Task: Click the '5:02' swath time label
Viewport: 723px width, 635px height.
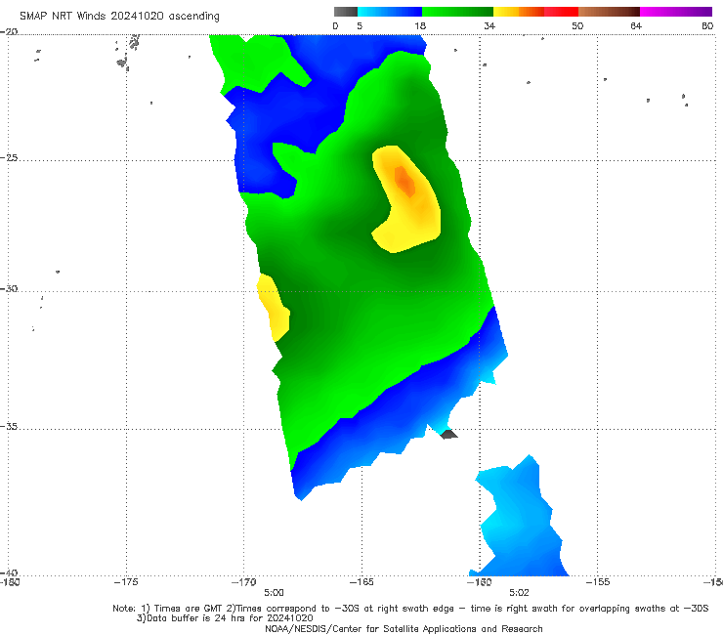Action: coord(519,593)
